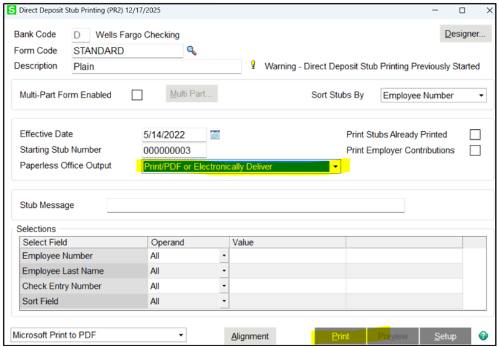Image resolution: width=499 pixels, height=347 pixels.
Task: Click the Designer button
Action: 465,34
